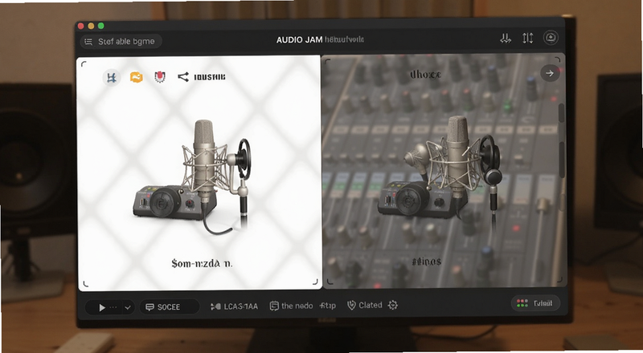Open the circular profile icon in header
This screenshot has width=643, height=353.
[551, 38]
